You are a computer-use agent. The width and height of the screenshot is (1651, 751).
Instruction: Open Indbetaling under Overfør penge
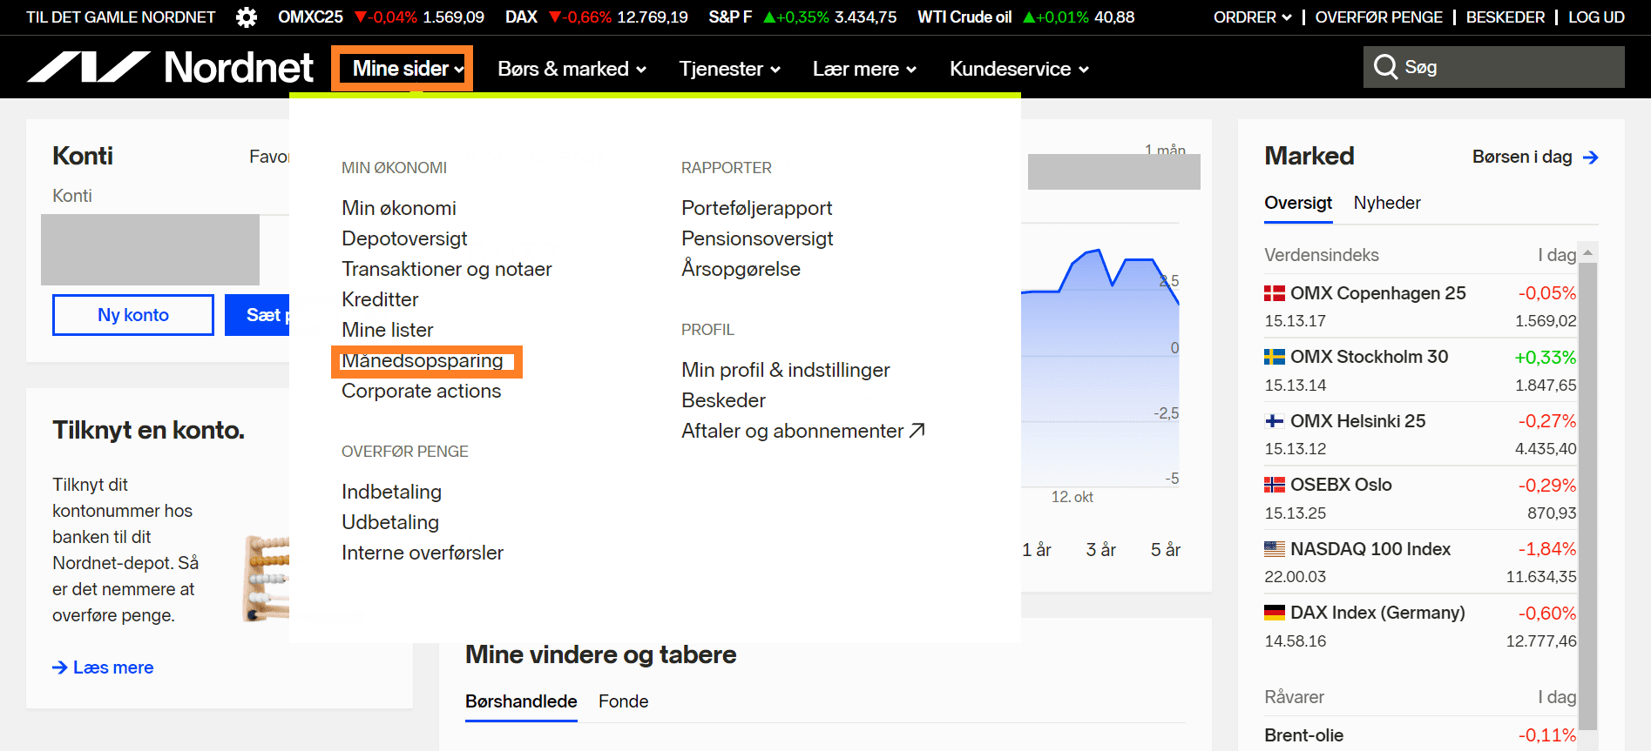click(x=391, y=492)
